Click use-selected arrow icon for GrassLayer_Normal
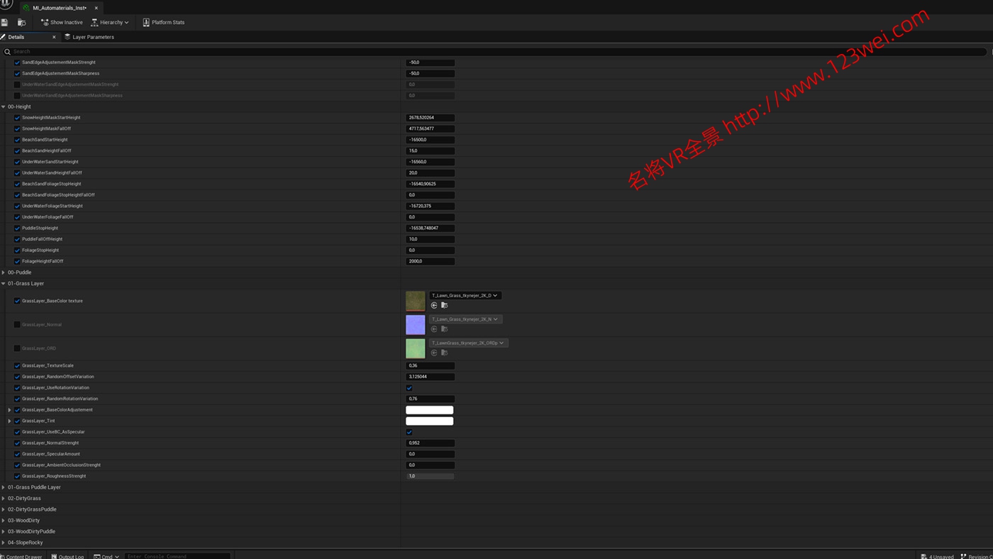Image resolution: width=993 pixels, height=559 pixels. point(434,329)
